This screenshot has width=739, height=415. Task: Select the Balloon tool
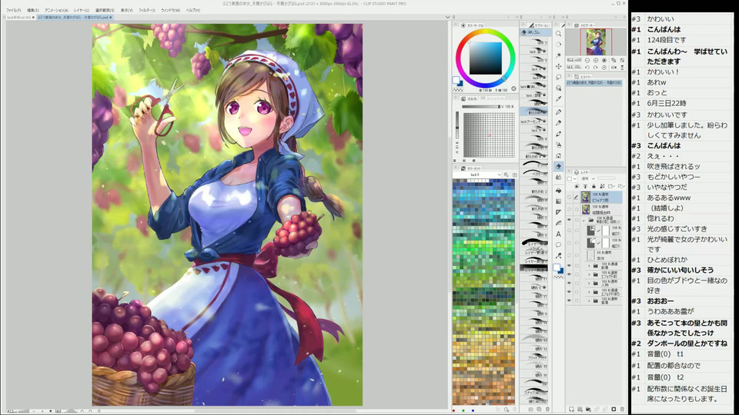click(559, 244)
